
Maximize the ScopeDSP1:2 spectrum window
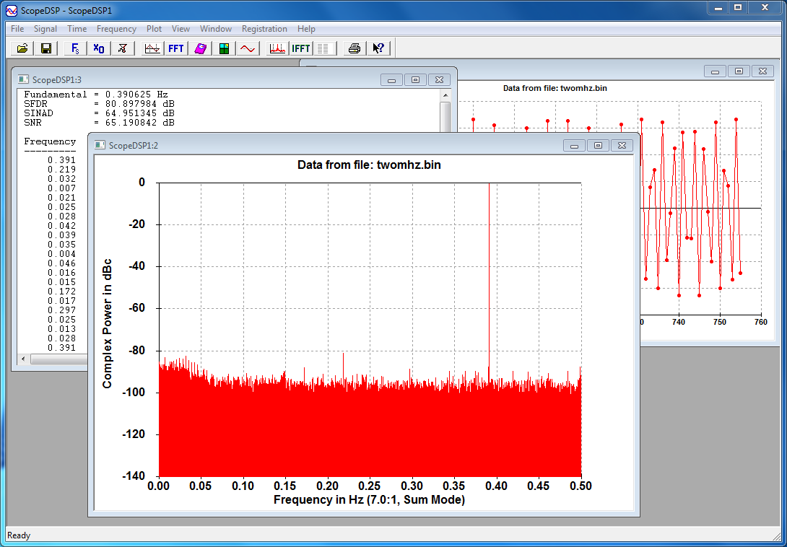[x=598, y=145]
